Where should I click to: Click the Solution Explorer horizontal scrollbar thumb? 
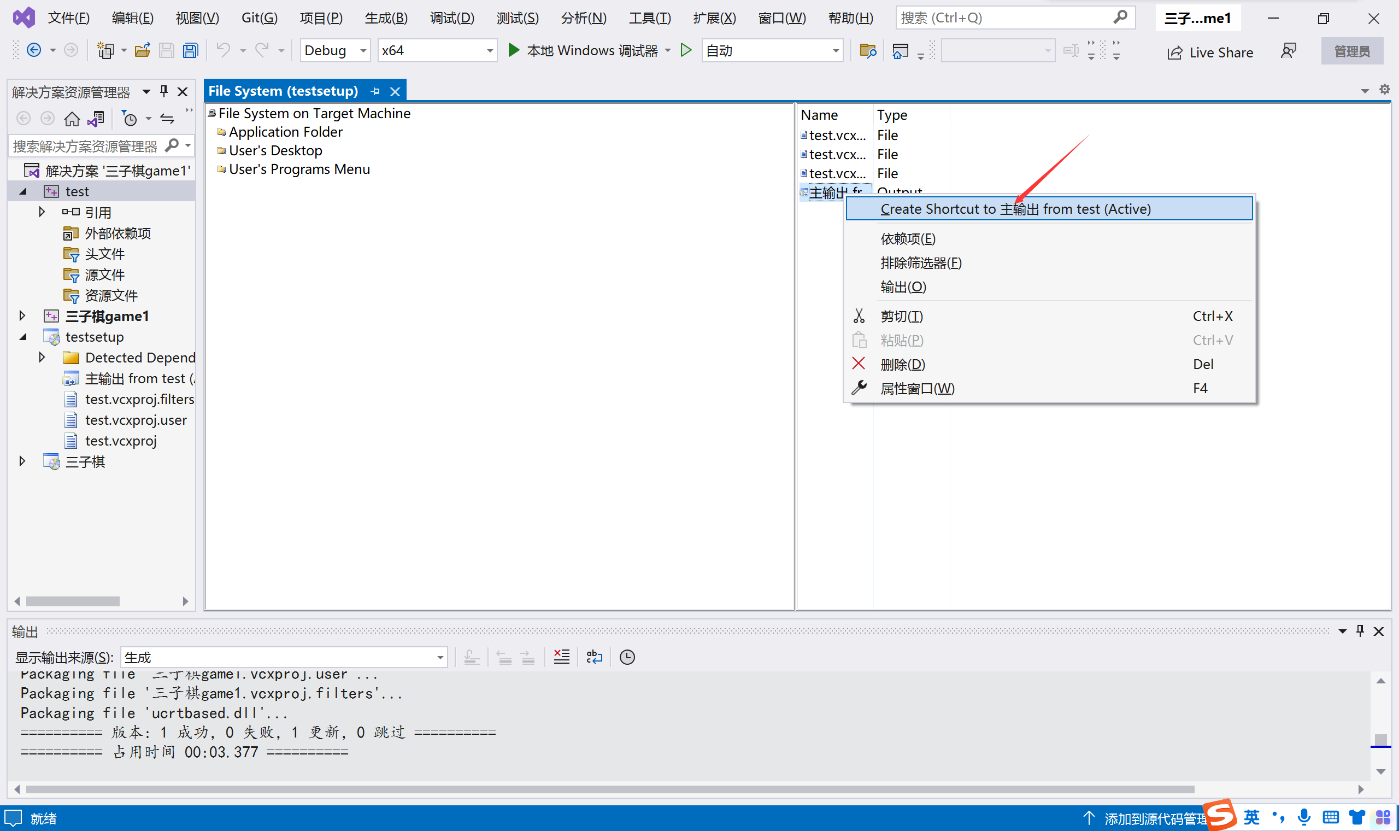click(73, 601)
